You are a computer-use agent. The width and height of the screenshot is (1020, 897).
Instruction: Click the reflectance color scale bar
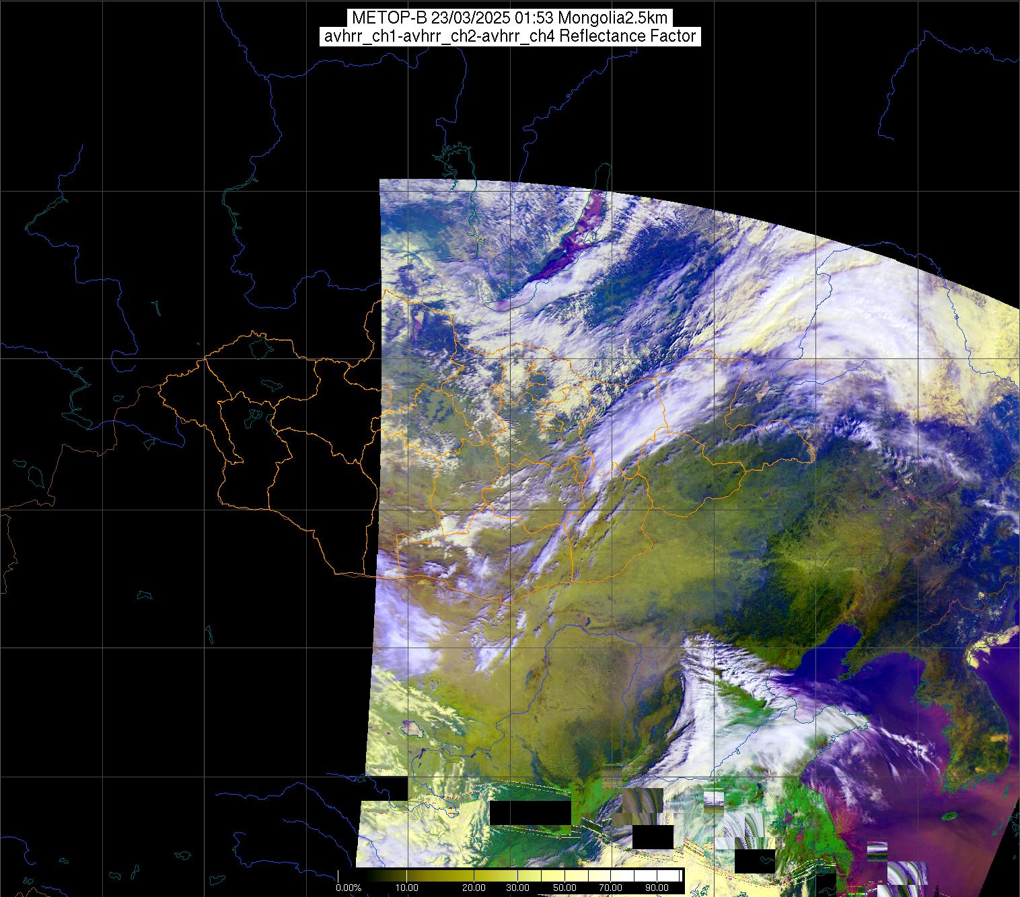[x=511, y=876]
